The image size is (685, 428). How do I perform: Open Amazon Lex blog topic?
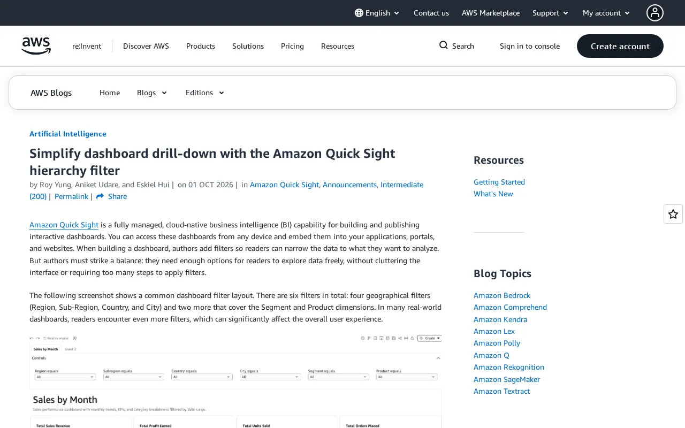click(x=494, y=331)
